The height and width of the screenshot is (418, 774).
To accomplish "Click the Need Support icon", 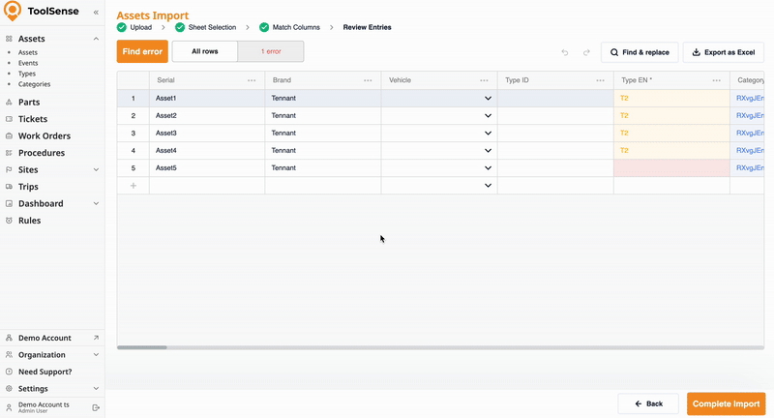I will pyautogui.click(x=9, y=372).
